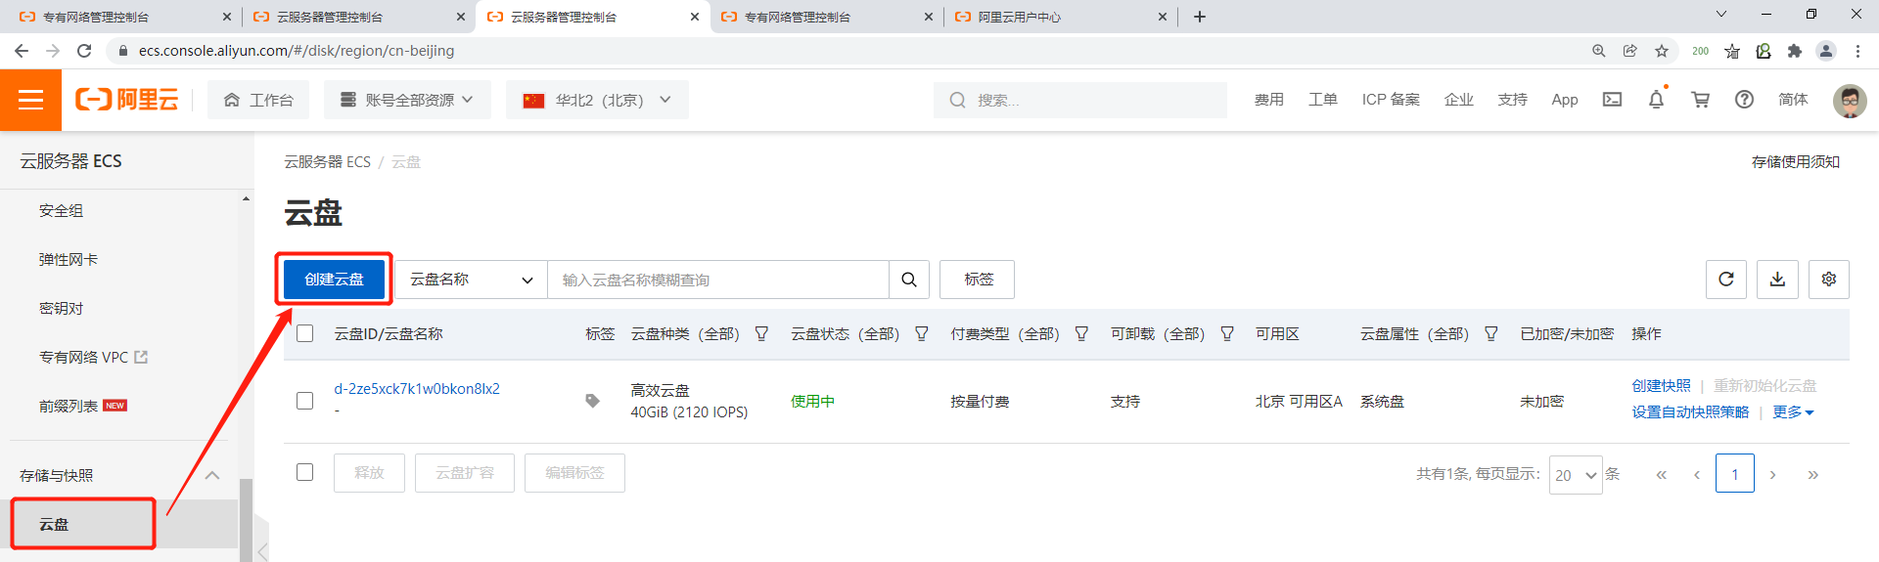Collapse the left sidebar handle
The width and height of the screenshot is (1879, 562).
tap(262, 551)
